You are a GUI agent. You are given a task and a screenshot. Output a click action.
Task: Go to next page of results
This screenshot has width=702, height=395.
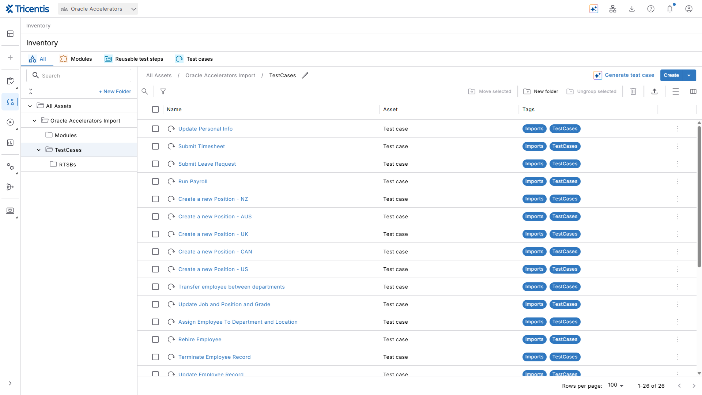(x=694, y=386)
